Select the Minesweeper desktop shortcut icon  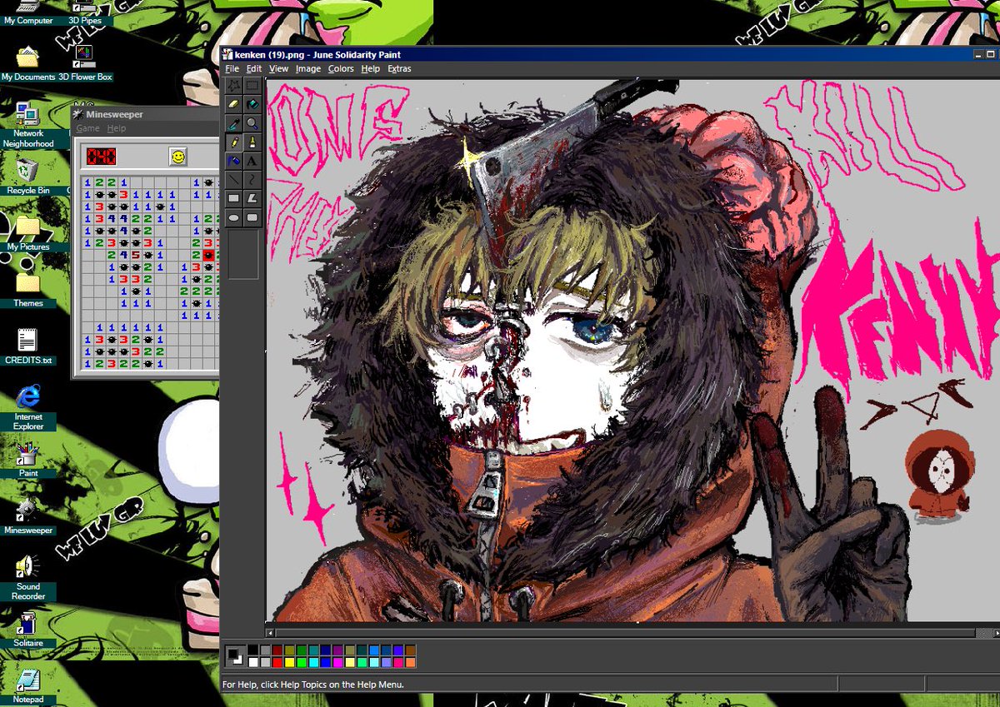pos(27,515)
